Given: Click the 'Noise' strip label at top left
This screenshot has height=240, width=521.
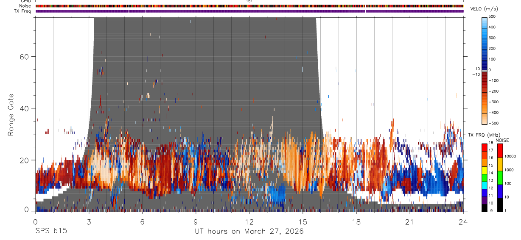Looking at the screenshot, I should point(26,6).
